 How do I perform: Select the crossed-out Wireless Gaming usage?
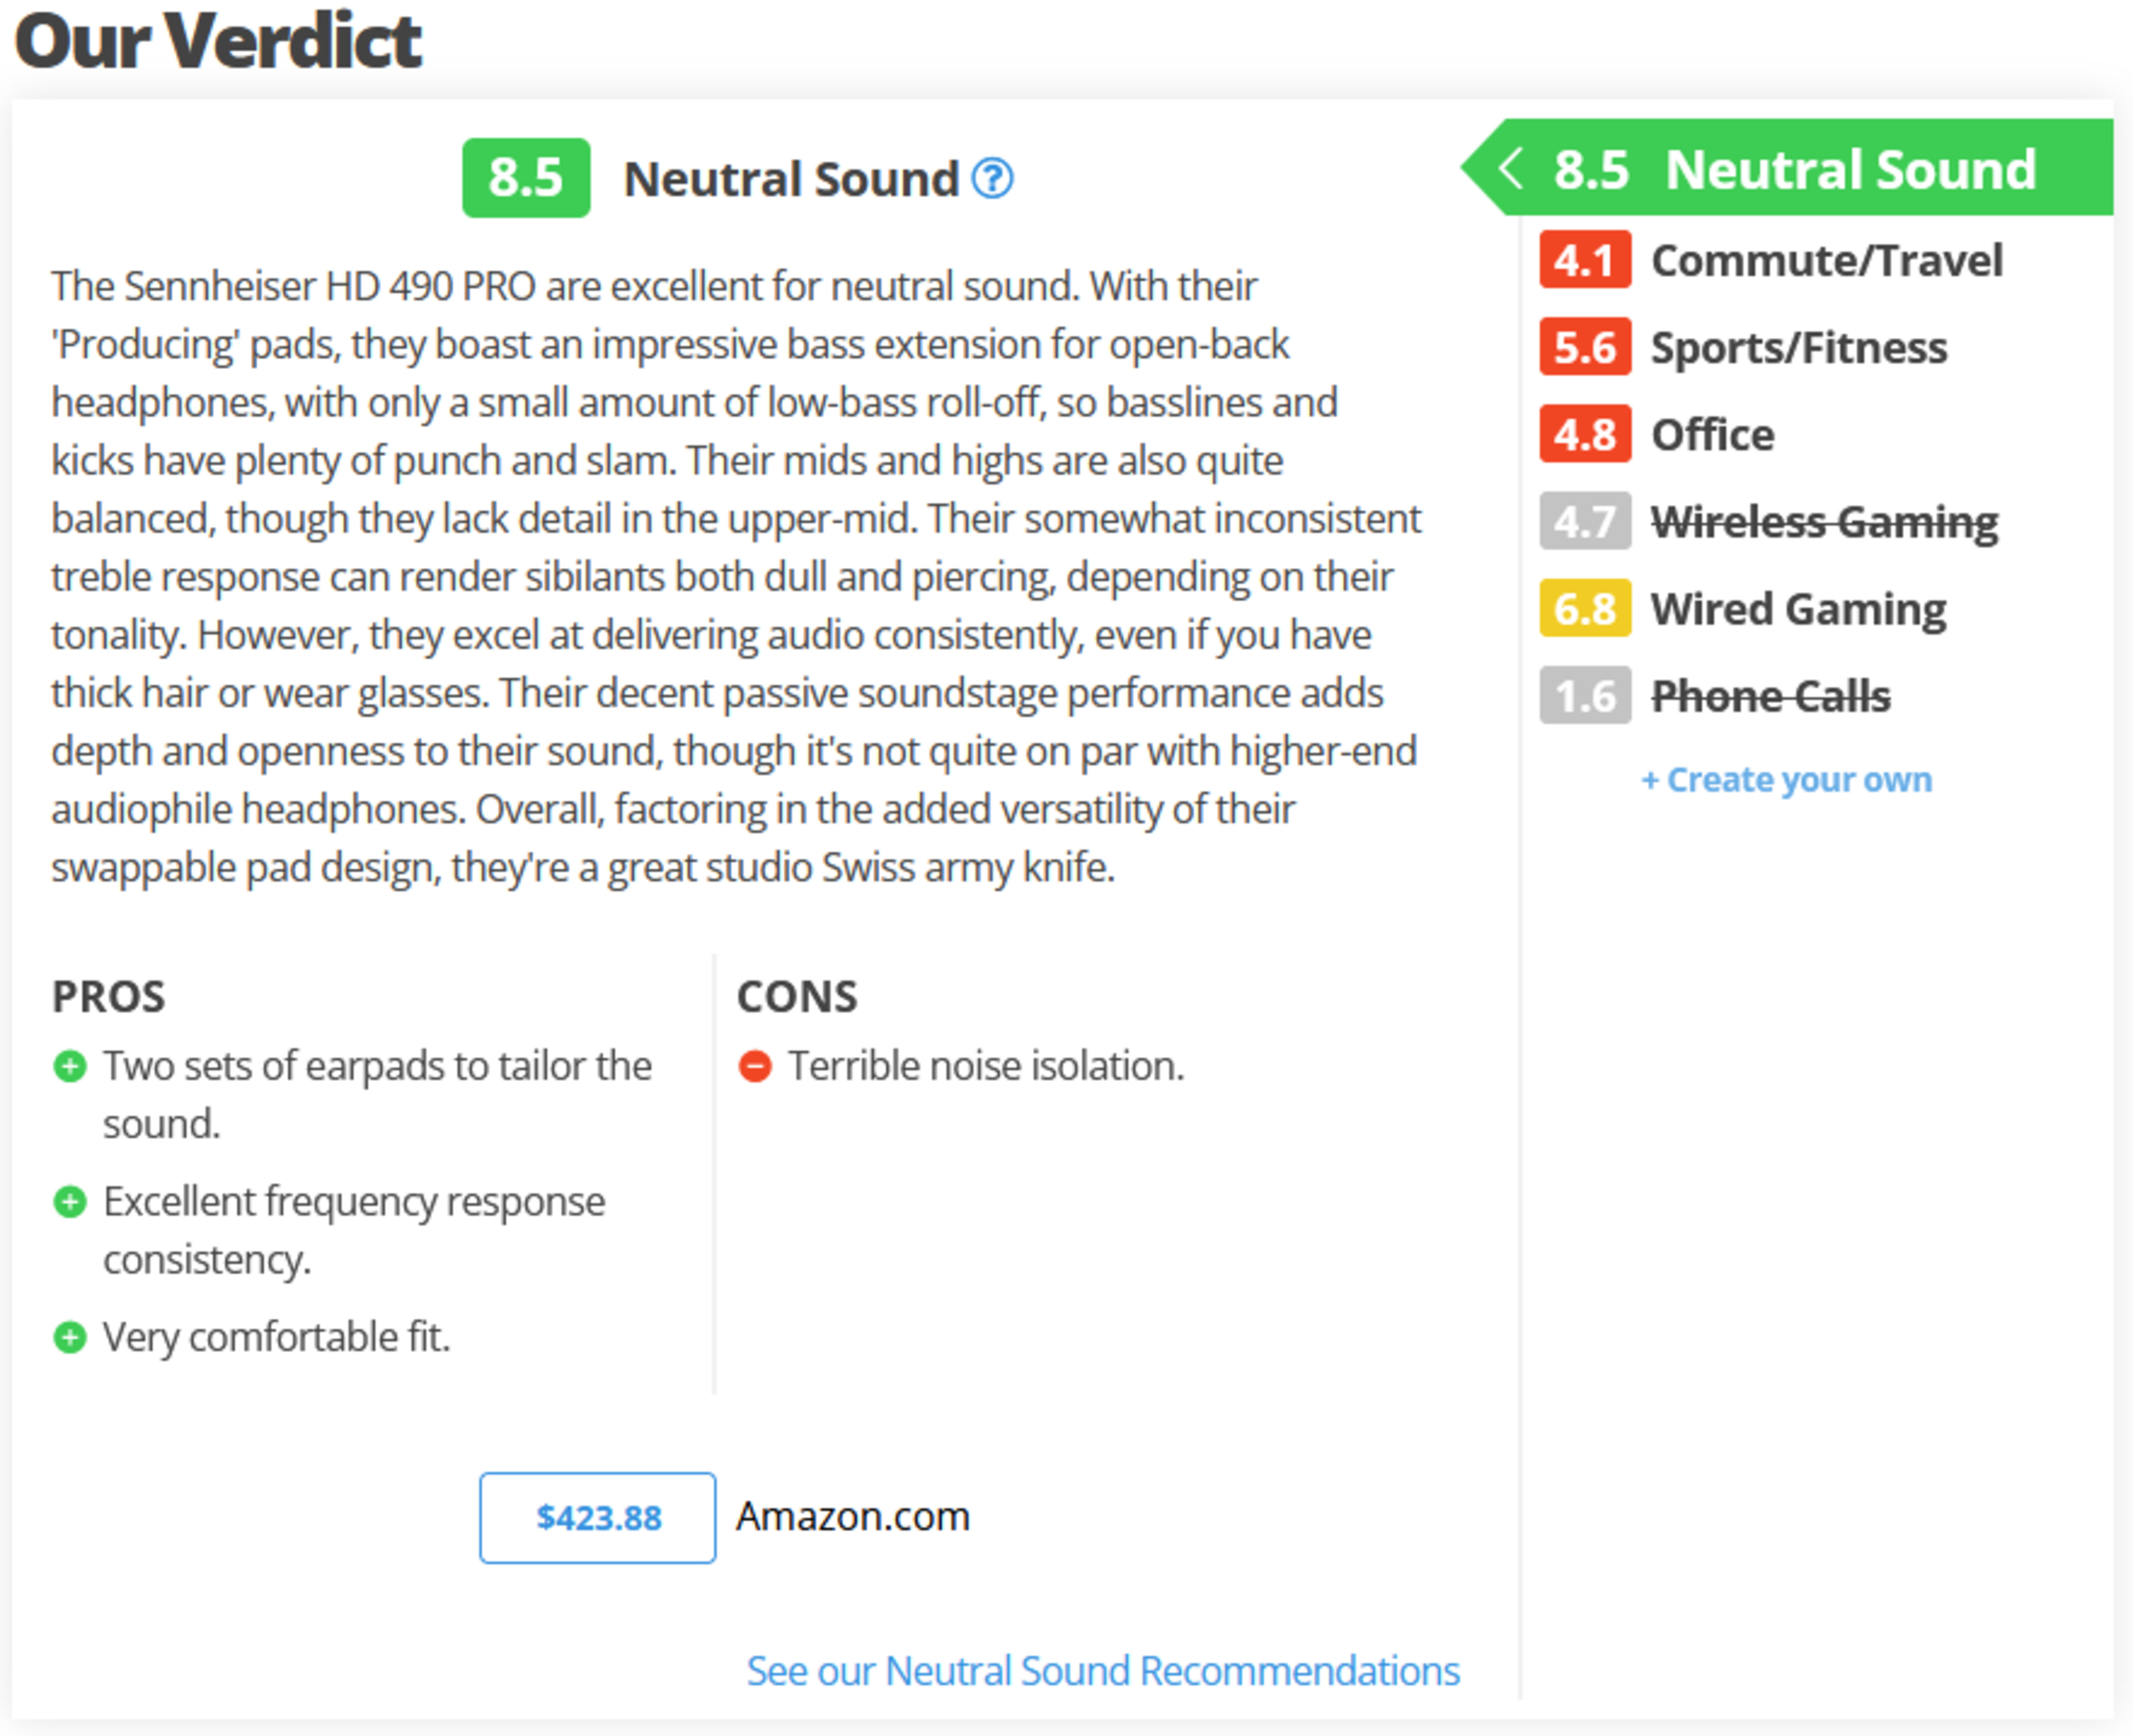[x=1824, y=521]
